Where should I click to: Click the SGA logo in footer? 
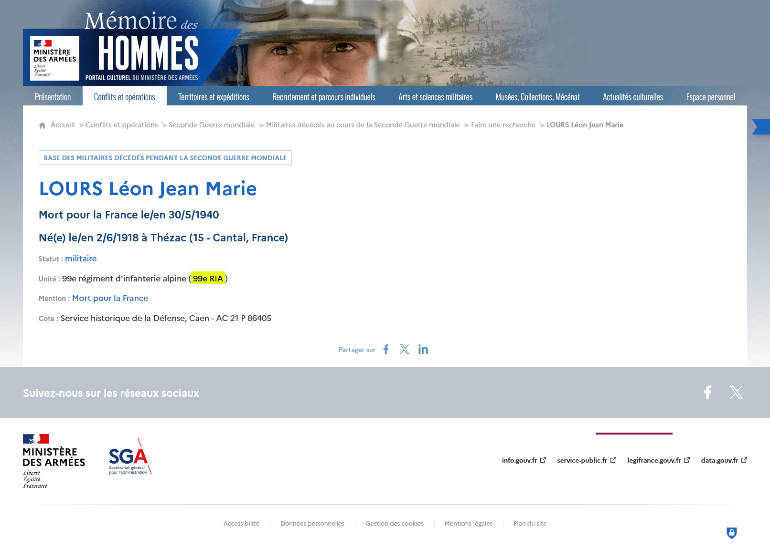click(x=129, y=457)
